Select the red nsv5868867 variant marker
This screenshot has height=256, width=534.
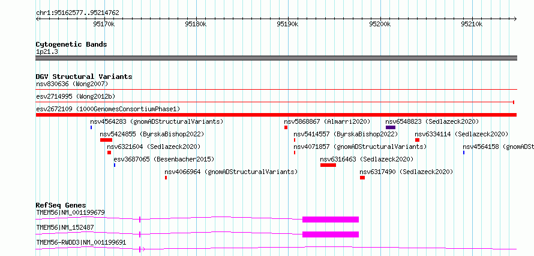point(286,127)
